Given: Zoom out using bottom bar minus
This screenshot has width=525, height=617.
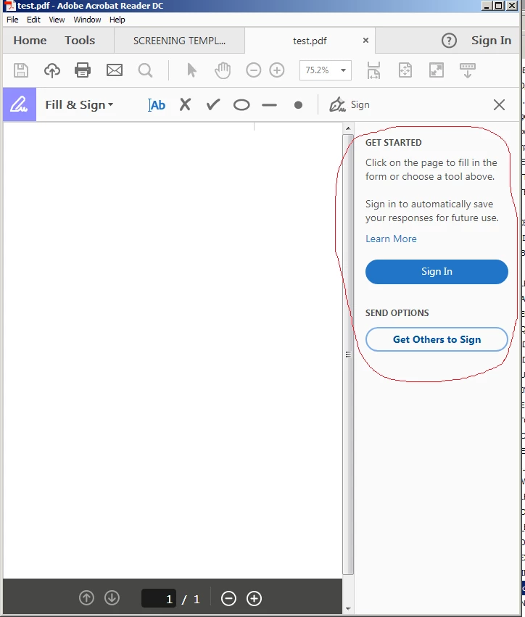Looking at the screenshot, I should (x=228, y=598).
